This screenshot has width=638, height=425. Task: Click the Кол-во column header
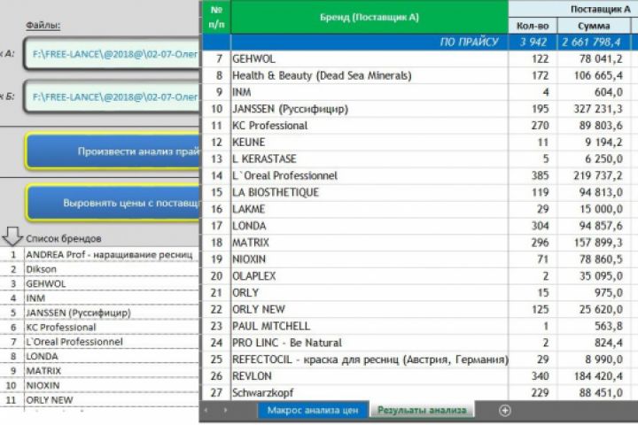(x=533, y=26)
